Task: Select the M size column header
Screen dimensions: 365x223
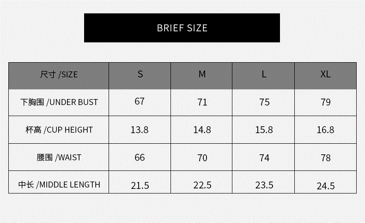Action: 202,74
